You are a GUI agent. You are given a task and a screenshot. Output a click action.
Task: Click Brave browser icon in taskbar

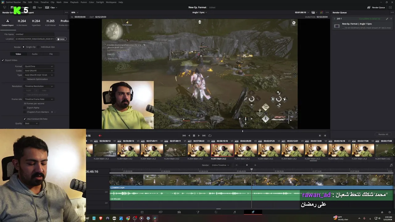pos(101,218)
